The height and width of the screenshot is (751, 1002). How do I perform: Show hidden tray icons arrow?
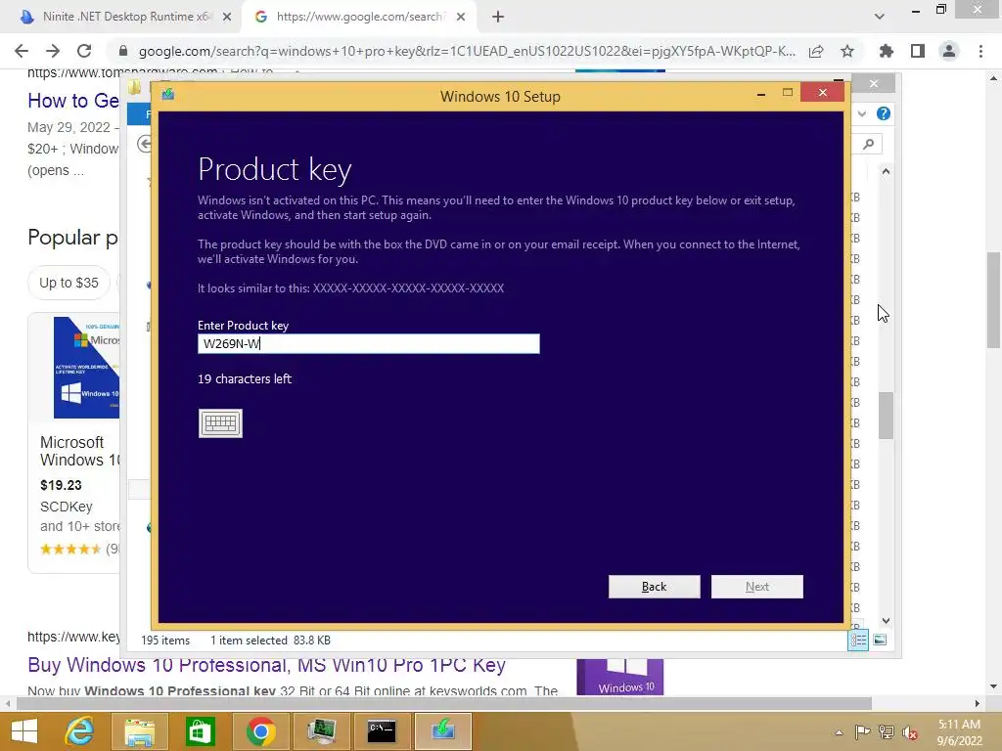[839, 731]
